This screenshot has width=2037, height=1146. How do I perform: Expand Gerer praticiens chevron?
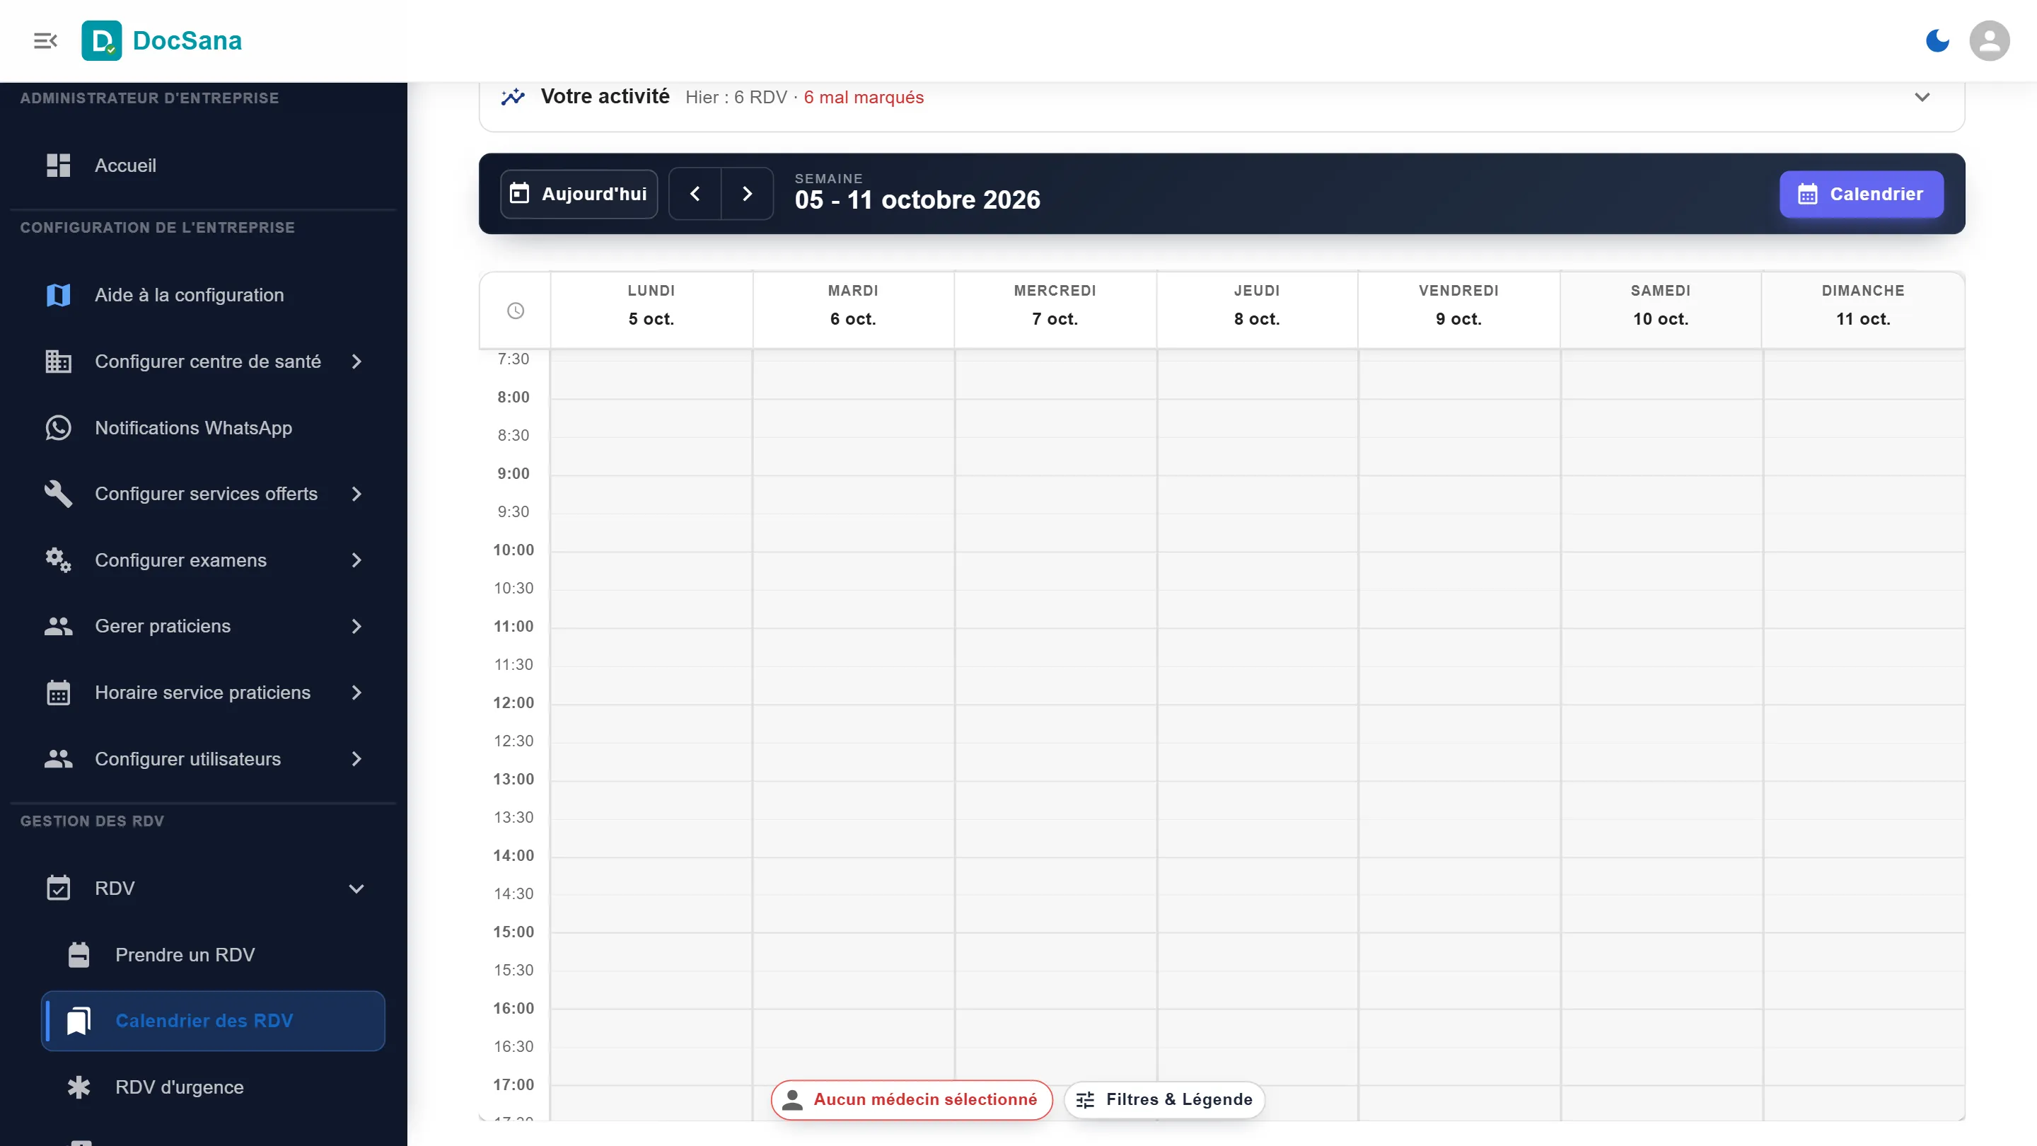tap(356, 626)
